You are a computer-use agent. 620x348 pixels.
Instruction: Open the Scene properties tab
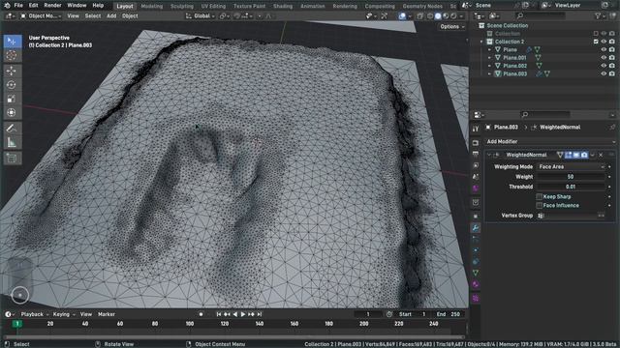[x=476, y=177]
